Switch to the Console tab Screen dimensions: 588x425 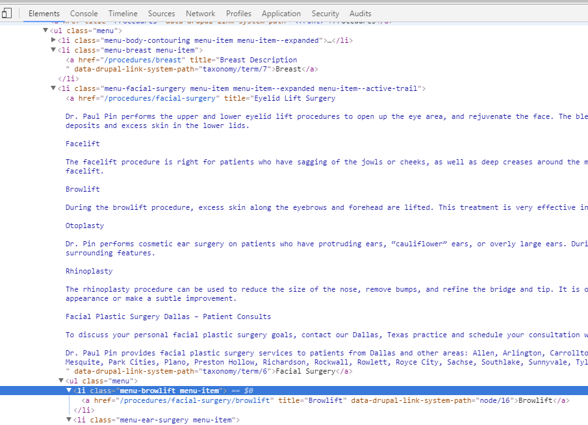point(84,14)
